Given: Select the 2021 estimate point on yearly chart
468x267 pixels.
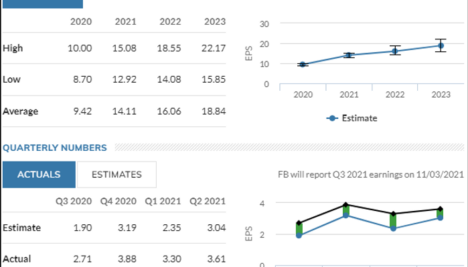Looking at the screenshot, I should 348,55.
